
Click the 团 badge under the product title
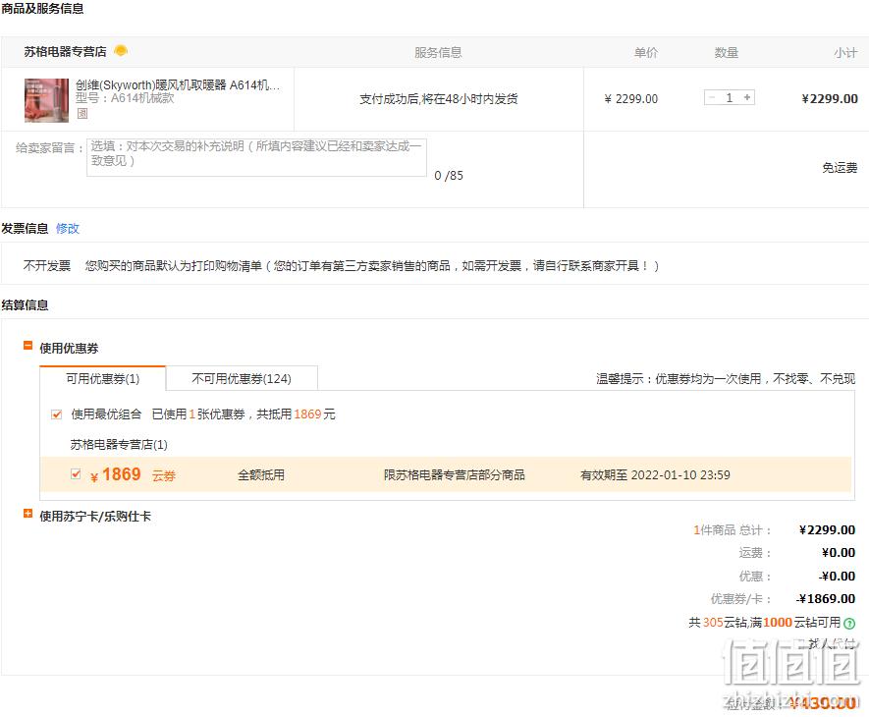point(82,114)
